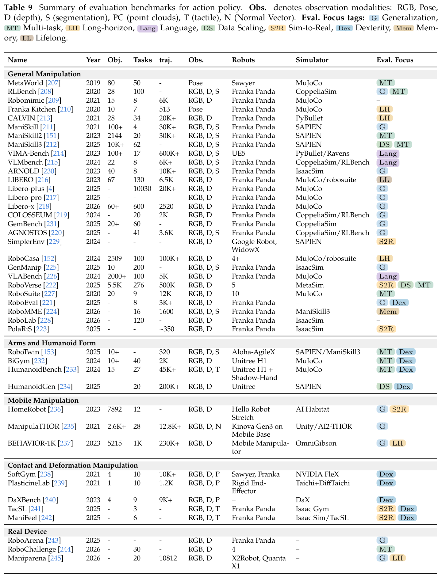Screen dimensions: 442x577
Task: Jump to RoboArena reference 243
Action: tap(53, 541)
